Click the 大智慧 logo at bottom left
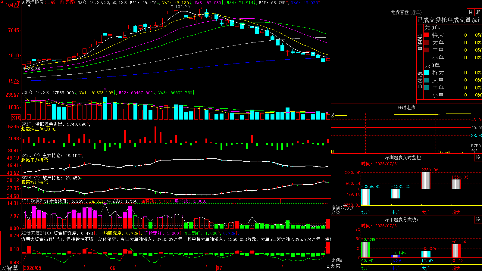 click(9, 268)
